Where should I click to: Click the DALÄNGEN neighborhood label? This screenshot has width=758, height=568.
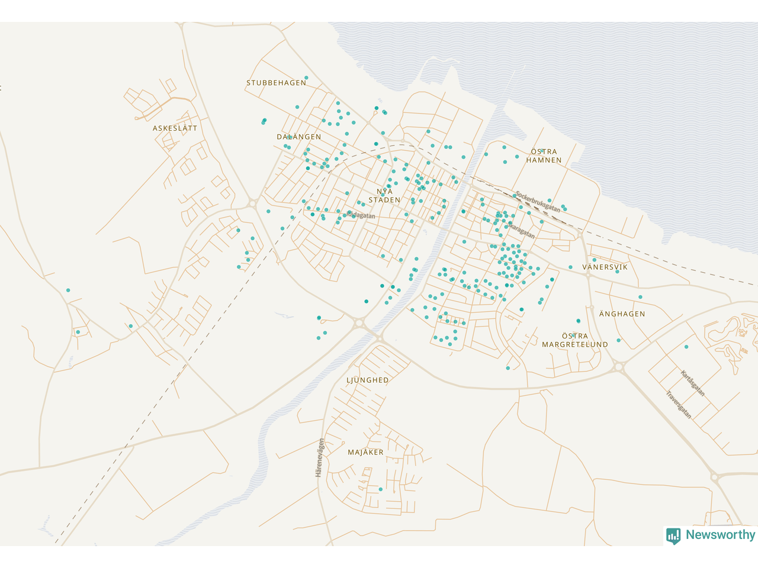(x=299, y=137)
